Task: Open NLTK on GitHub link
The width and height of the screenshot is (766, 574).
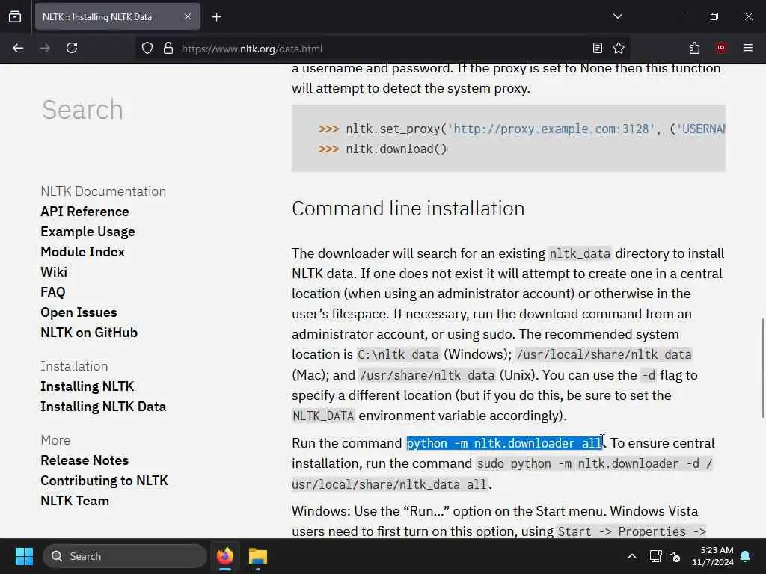Action: (x=89, y=333)
